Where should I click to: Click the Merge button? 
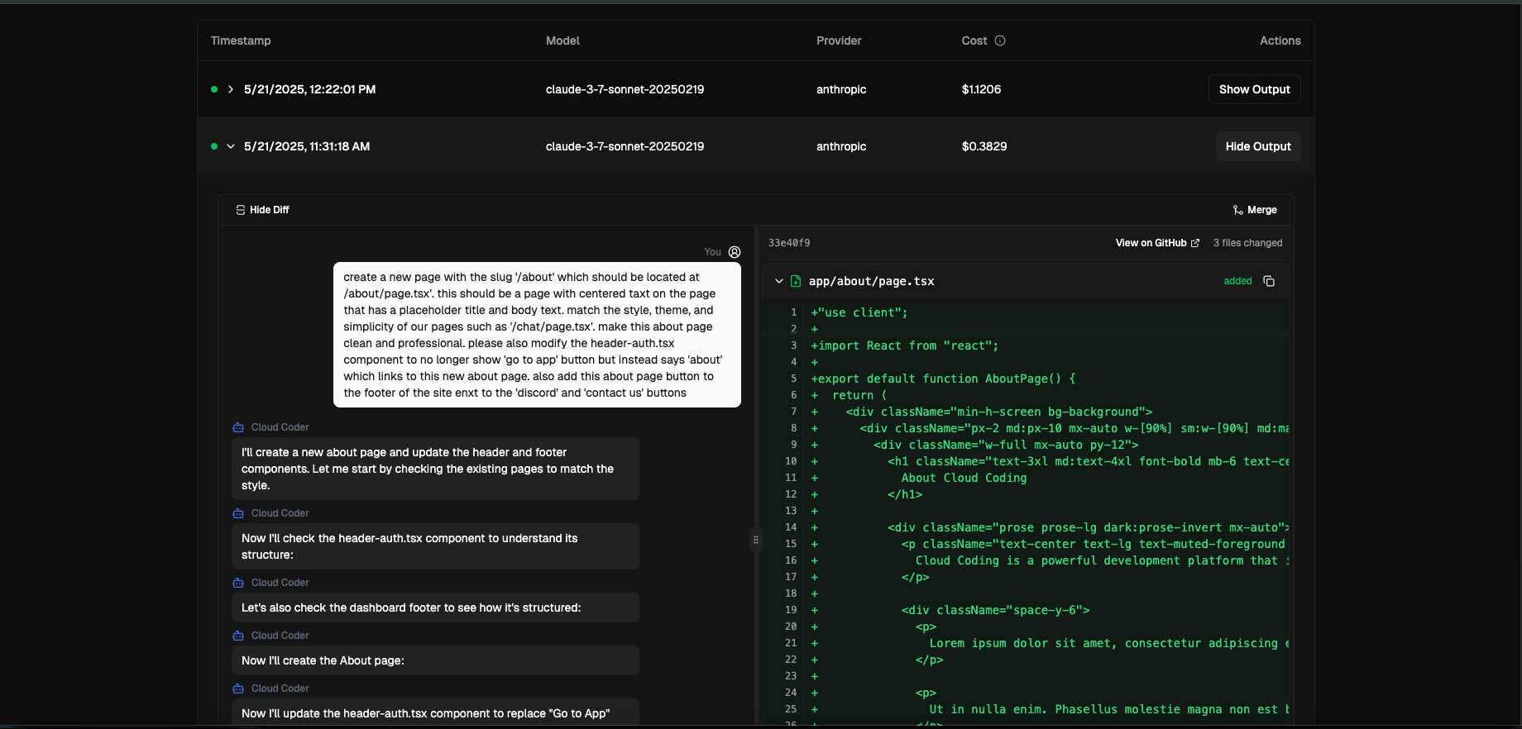(1255, 210)
